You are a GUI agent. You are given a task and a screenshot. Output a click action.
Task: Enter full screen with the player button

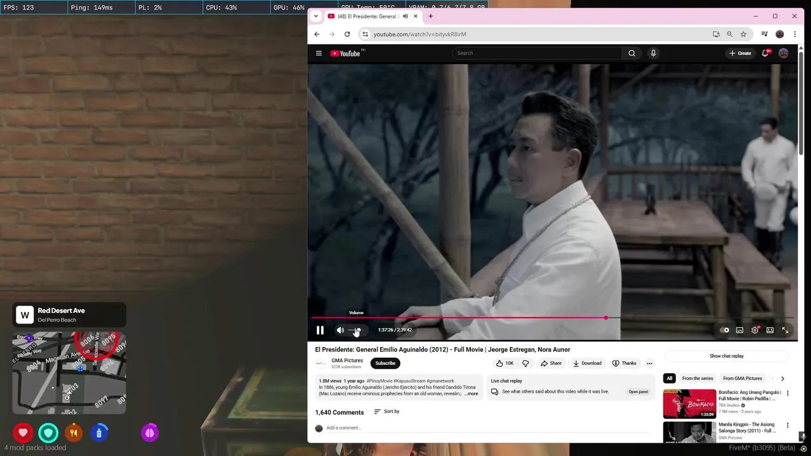785,330
